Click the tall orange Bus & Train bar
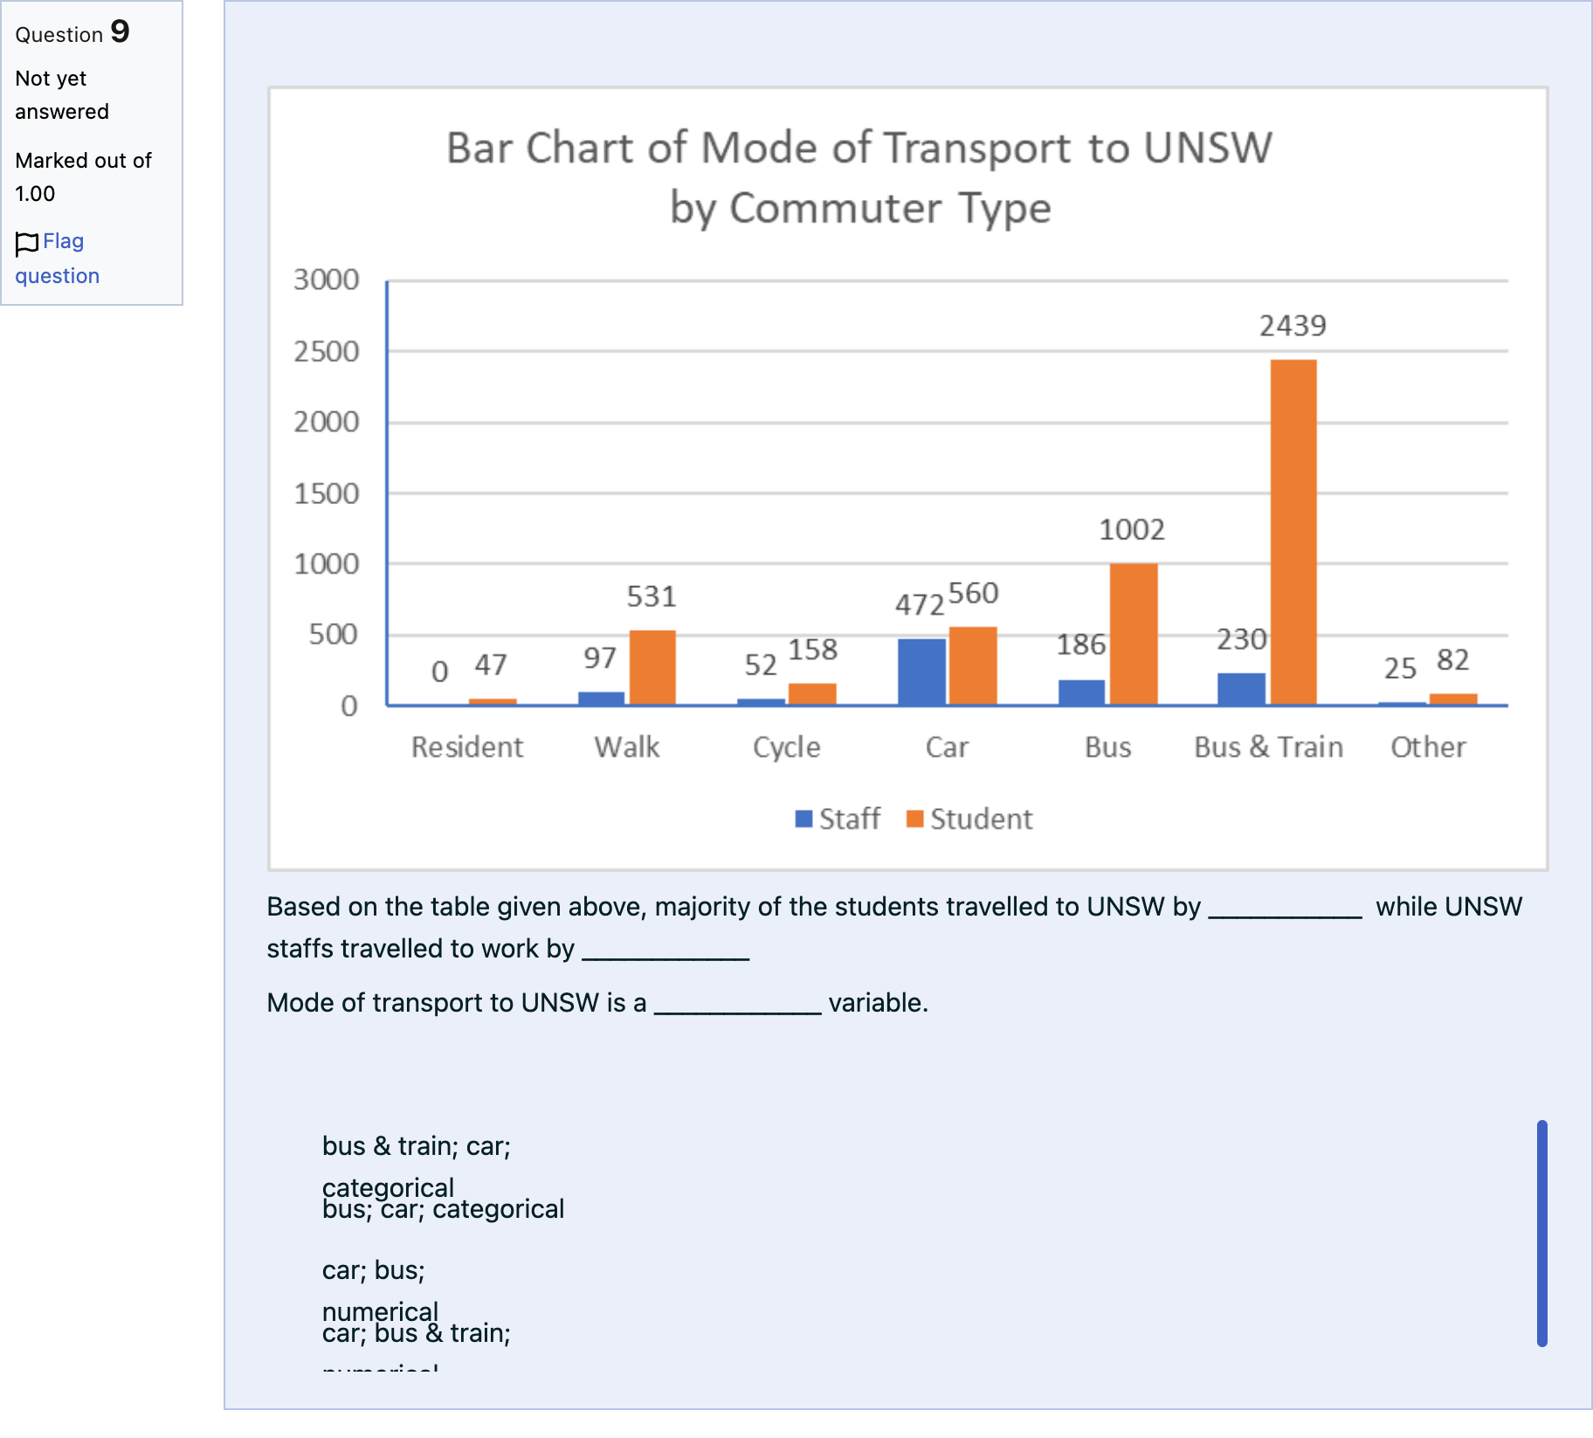The image size is (1593, 1438). (1293, 532)
